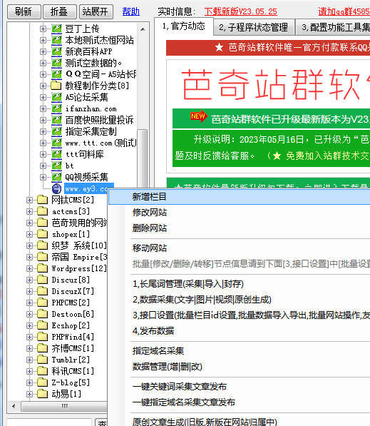Open 数据管理(增|删|改) menu entry
370x426 pixels.
239,367
